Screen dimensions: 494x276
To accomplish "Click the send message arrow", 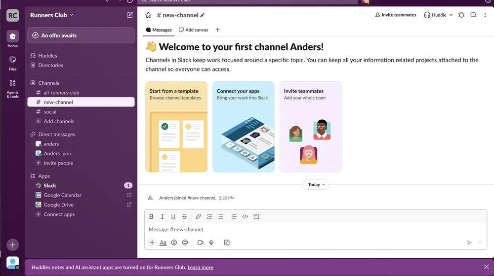I will (469, 242).
